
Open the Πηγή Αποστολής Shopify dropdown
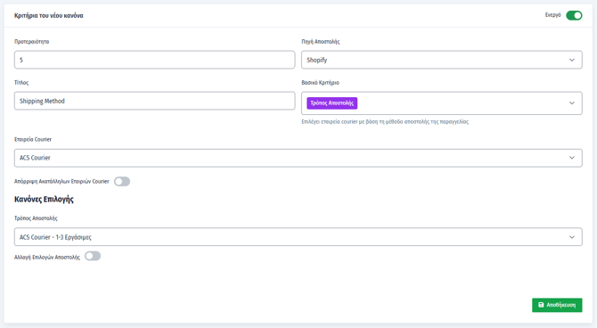(x=442, y=60)
